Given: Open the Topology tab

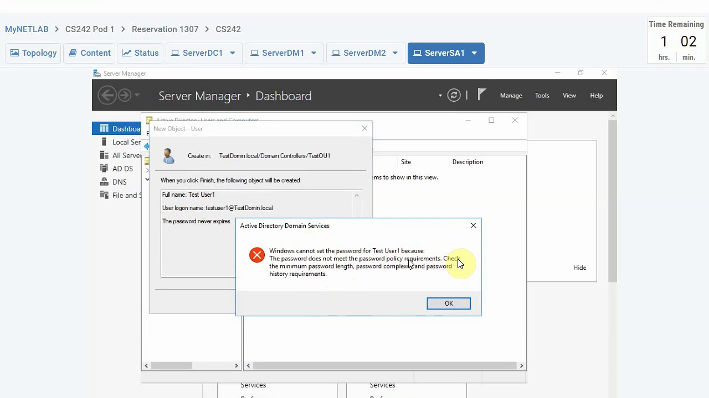Looking at the screenshot, I should (33, 53).
